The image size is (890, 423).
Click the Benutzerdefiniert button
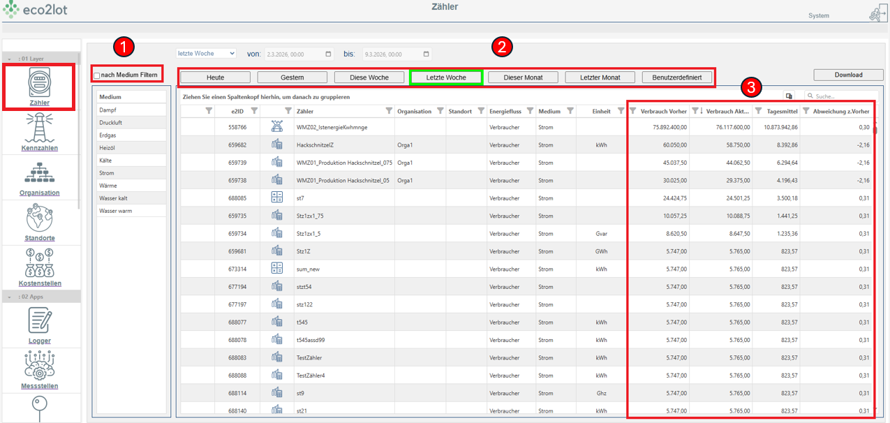click(x=677, y=77)
